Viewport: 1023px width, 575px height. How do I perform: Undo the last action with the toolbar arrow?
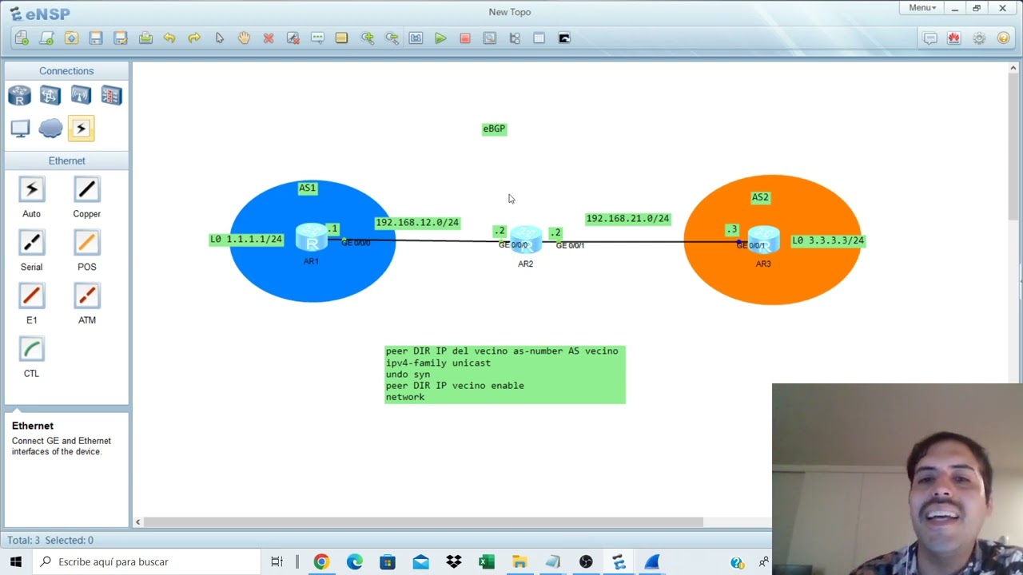169,38
